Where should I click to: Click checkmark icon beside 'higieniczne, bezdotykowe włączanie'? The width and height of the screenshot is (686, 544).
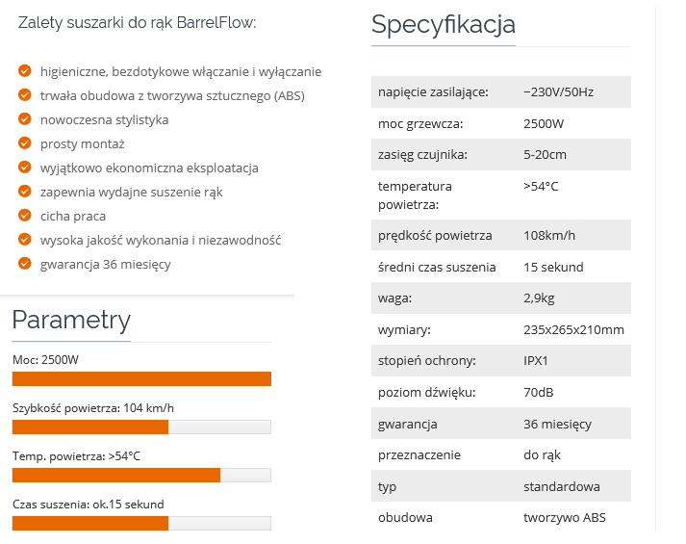(x=25, y=71)
